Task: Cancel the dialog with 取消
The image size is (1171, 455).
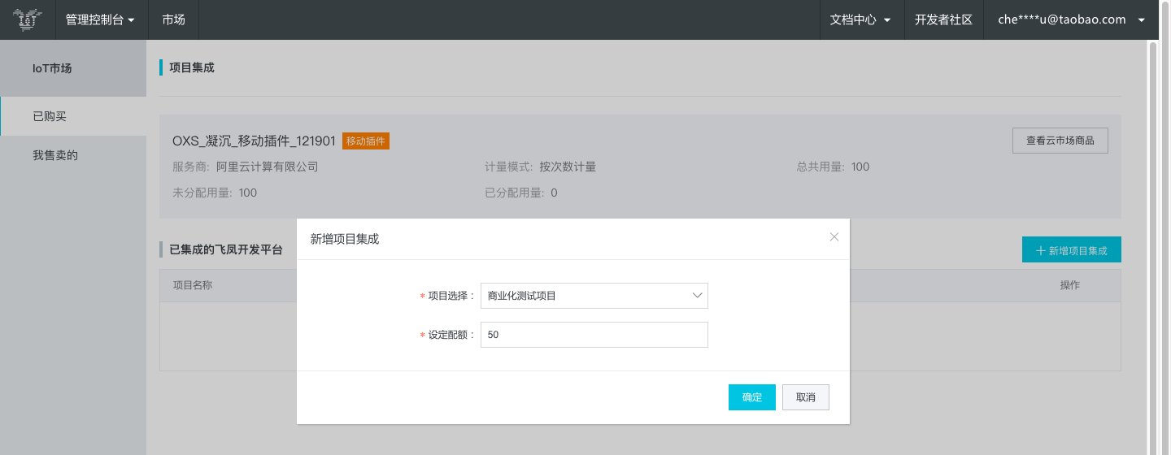Action: [x=806, y=397]
